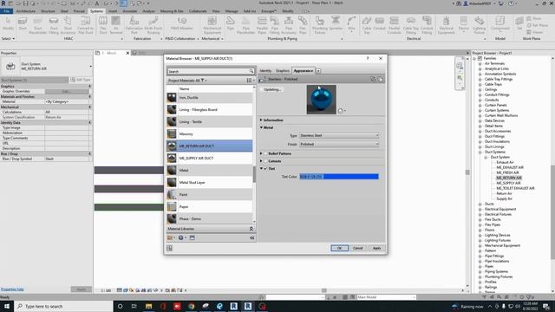Screen dimensions: 555x312
Task: Open the File menu
Action: pyautogui.click(x=7, y=11)
